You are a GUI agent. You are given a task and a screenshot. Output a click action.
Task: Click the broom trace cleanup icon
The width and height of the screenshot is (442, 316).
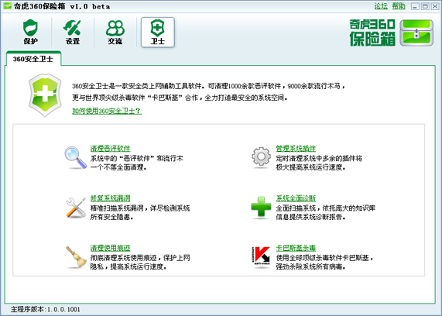click(76, 257)
